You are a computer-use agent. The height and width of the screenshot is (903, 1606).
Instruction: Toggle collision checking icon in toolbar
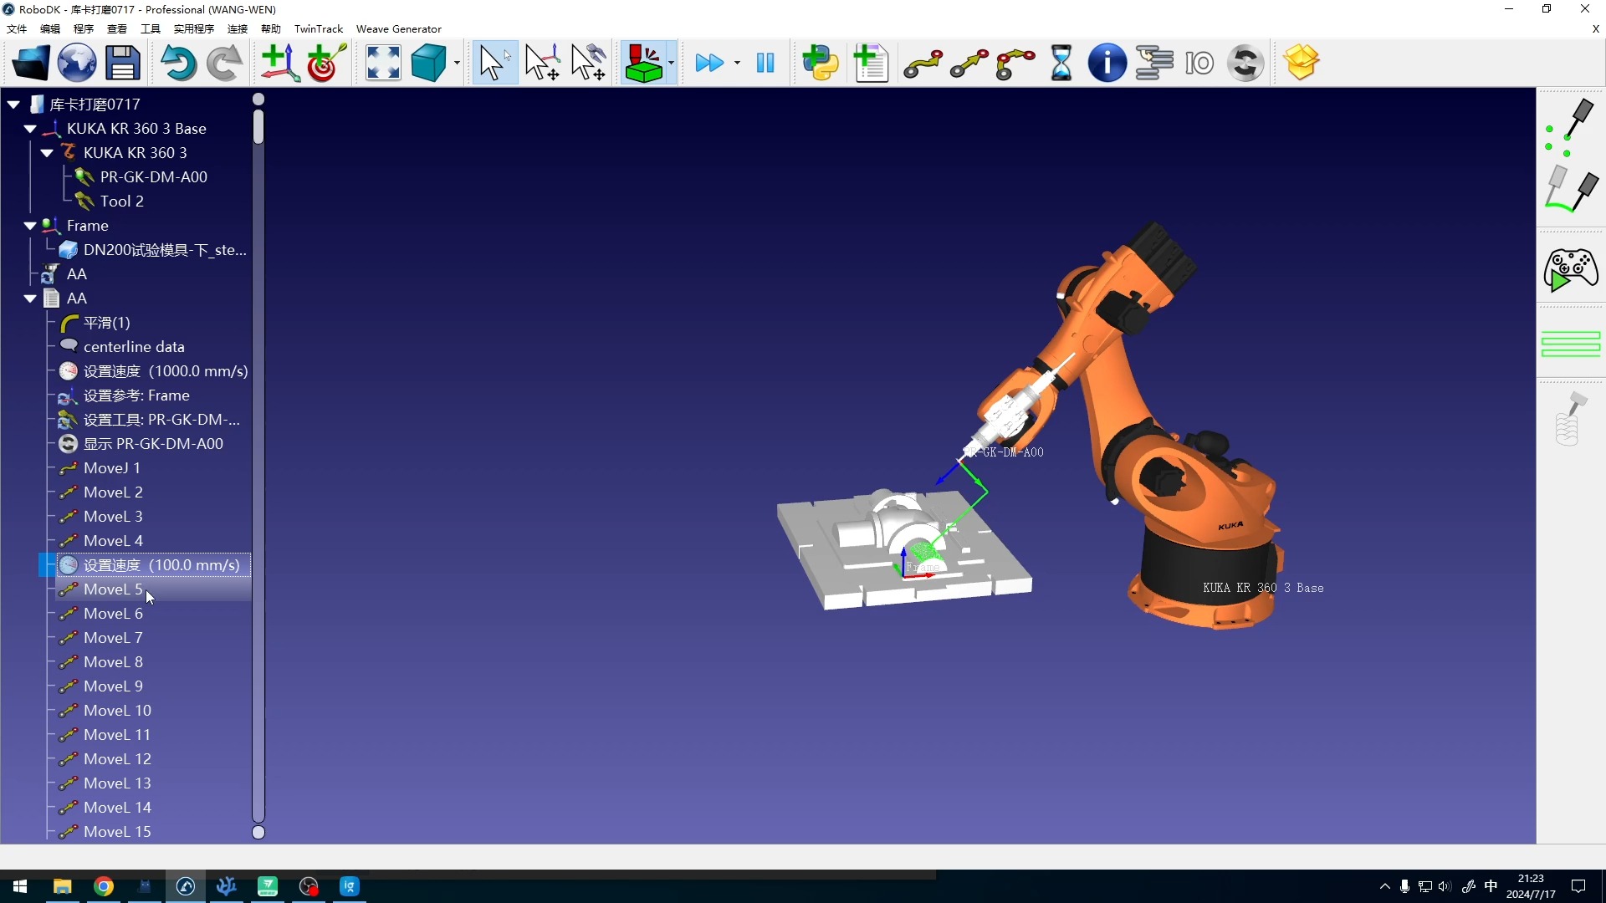(642, 63)
